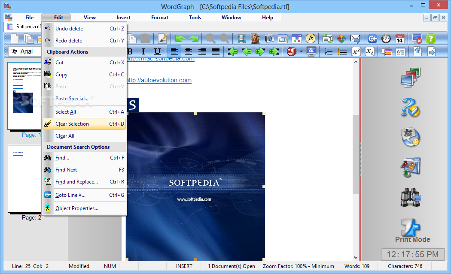Screen dimensions: 451x274
Task: Click the ABC spell check sidebar icon
Action: (411, 167)
